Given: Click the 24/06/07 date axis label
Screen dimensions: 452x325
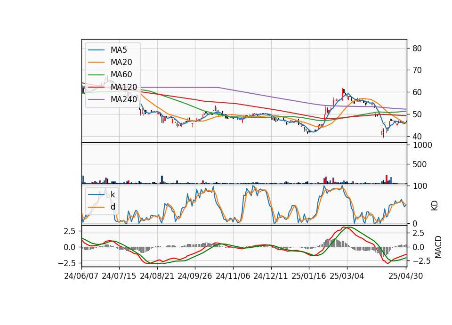Looking at the screenshot, I should pos(81,276).
